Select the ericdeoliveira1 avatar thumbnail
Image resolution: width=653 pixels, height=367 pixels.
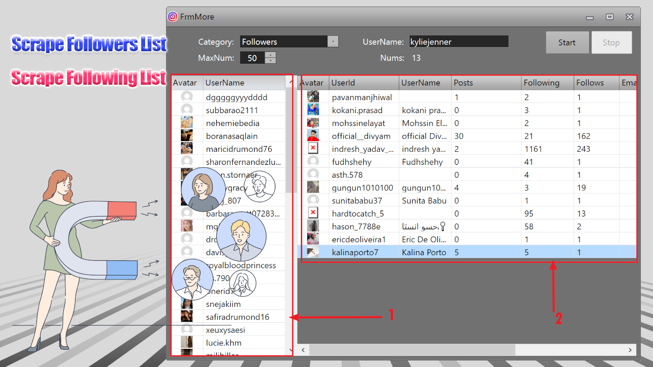pyautogui.click(x=313, y=239)
